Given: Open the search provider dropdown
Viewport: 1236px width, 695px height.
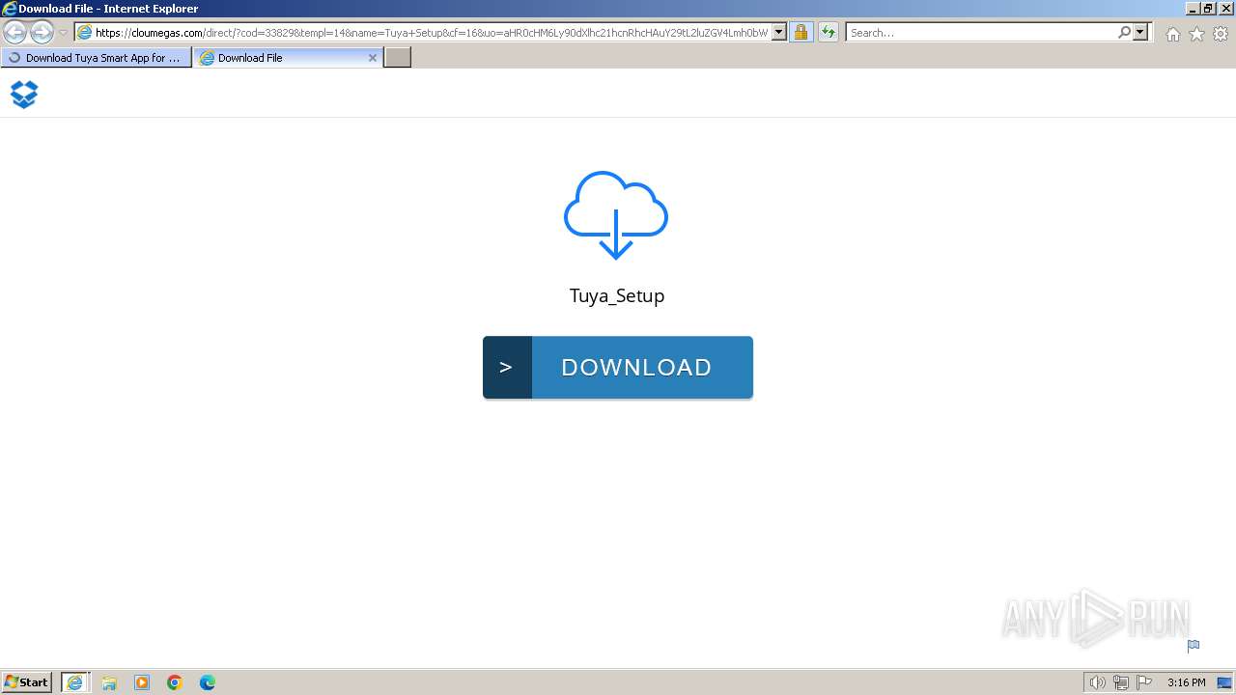Looking at the screenshot, I should coord(1140,32).
